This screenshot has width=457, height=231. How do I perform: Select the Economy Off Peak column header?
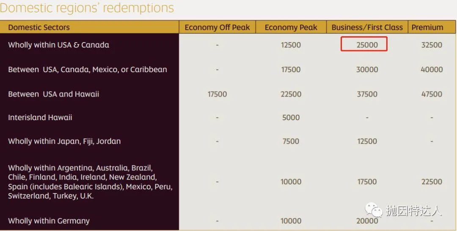(x=217, y=27)
